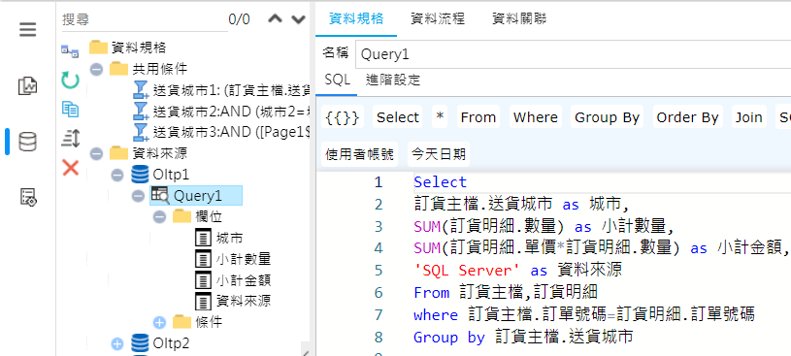
Task: Select the 資料來源 field item under 欄位
Action: [233, 302]
